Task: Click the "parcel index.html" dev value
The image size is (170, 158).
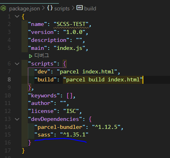Action: pos(87,72)
